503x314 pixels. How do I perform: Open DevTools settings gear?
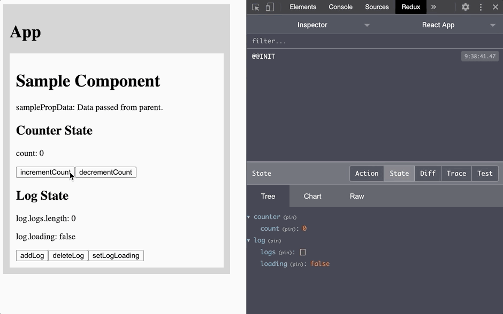pyautogui.click(x=466, y=7)
